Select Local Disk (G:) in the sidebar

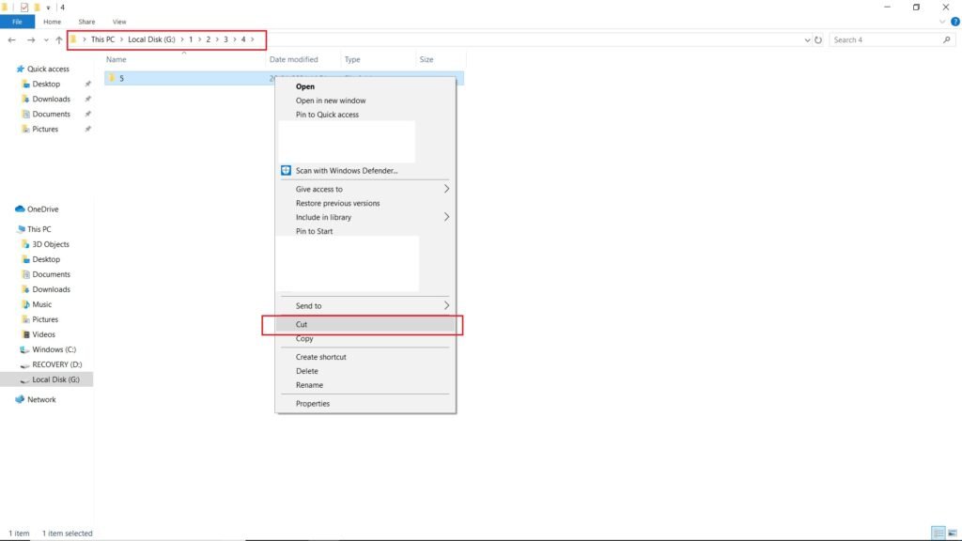pos(55,379)
